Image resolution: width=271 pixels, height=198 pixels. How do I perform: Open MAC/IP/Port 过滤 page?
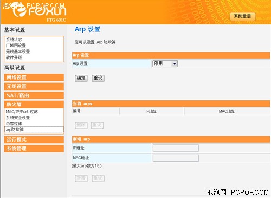(22, 111)
